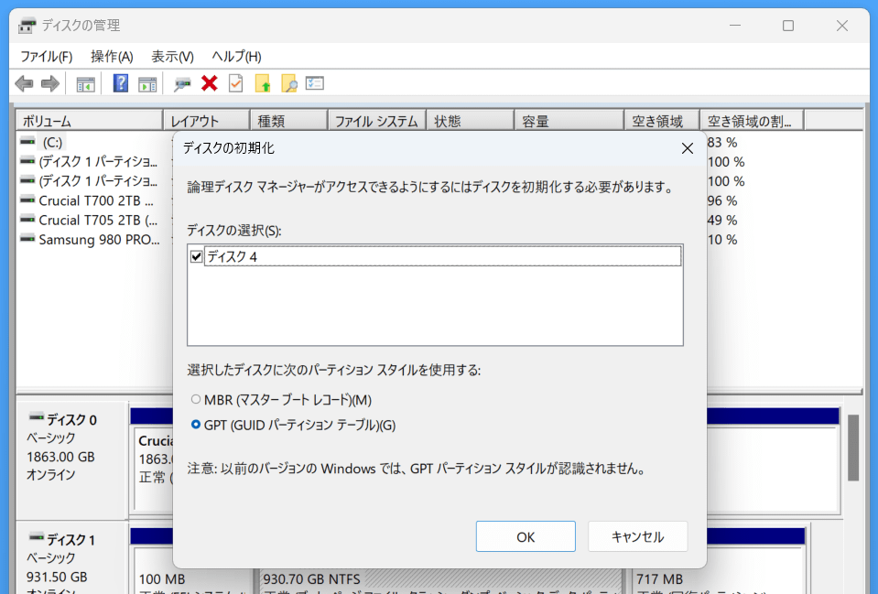Click the キャンセル button
Viewport: 878px width, 594px height.
point(638,536)
